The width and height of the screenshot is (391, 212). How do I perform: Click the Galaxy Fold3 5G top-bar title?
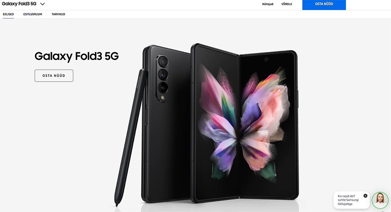19,4
